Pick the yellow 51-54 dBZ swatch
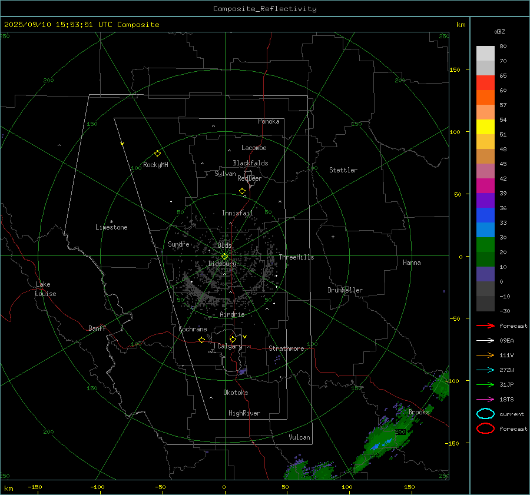The height and width of the screenshot is (495, 530). pyautogui.click(x=485, y=127)
